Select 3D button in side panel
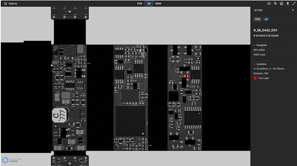This screenshot has width=297, height=166. [266, 19]
